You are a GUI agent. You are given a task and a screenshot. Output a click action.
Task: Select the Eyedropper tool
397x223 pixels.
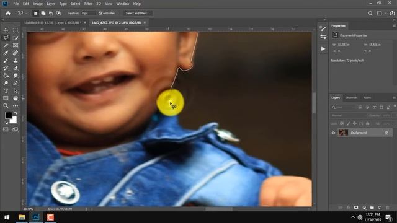tap(6, 53)
